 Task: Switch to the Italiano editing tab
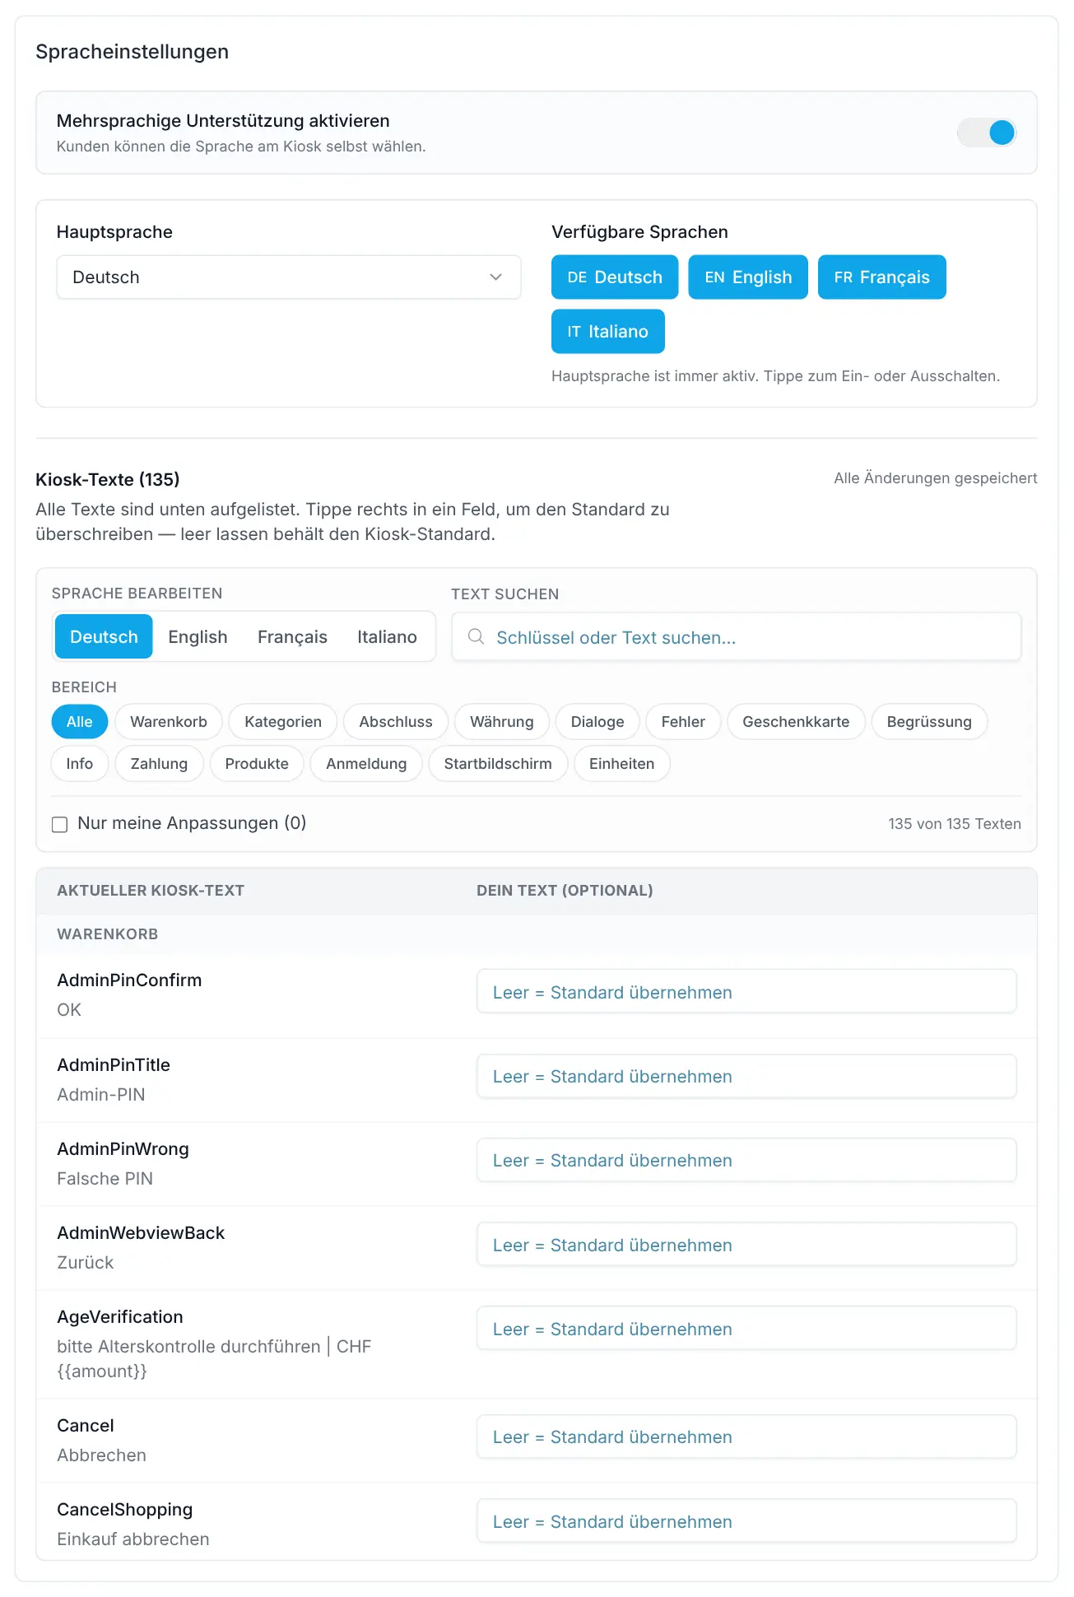pos(387,636)
